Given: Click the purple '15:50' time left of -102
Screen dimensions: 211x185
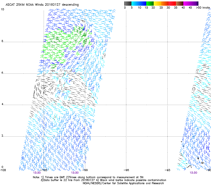Looking at the screenshot, I should pyautogui.click(x=37, y=173).
